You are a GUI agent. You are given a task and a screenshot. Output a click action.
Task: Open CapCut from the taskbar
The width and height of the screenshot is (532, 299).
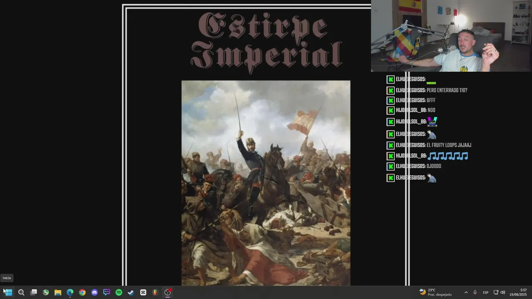click(x=143, y=292)
